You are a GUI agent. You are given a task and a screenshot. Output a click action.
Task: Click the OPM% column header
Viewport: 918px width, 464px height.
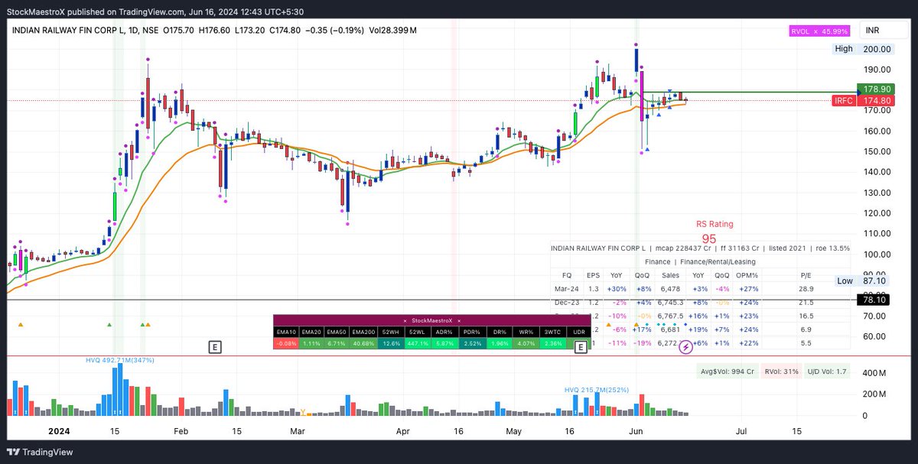point(748,274)
